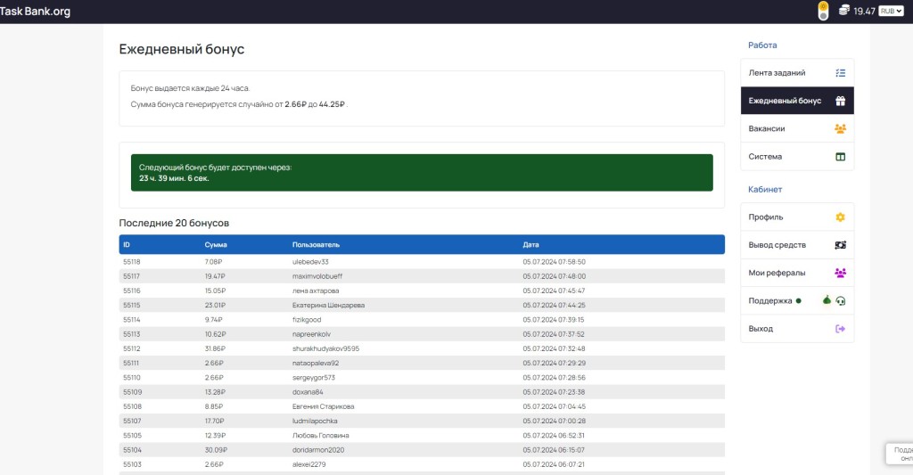Click amount 31.86₽ in the table

[215, 348]
